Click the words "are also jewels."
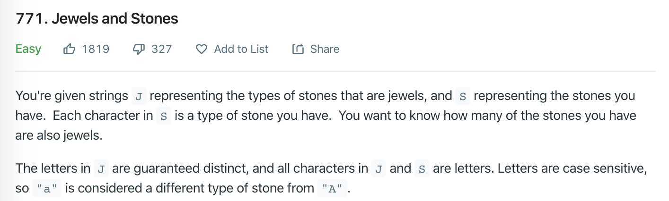669x201 pixels. pos(59,136)
